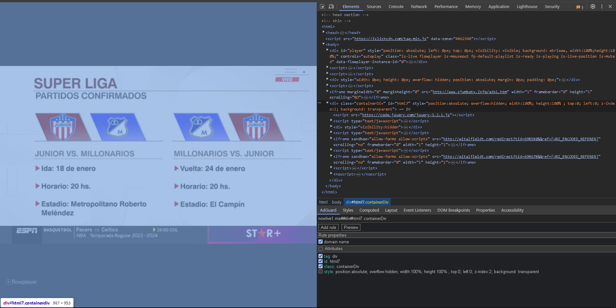This screenshot has height=308, width=616.
Task: Check the style rule property
Action: [321, 272]
